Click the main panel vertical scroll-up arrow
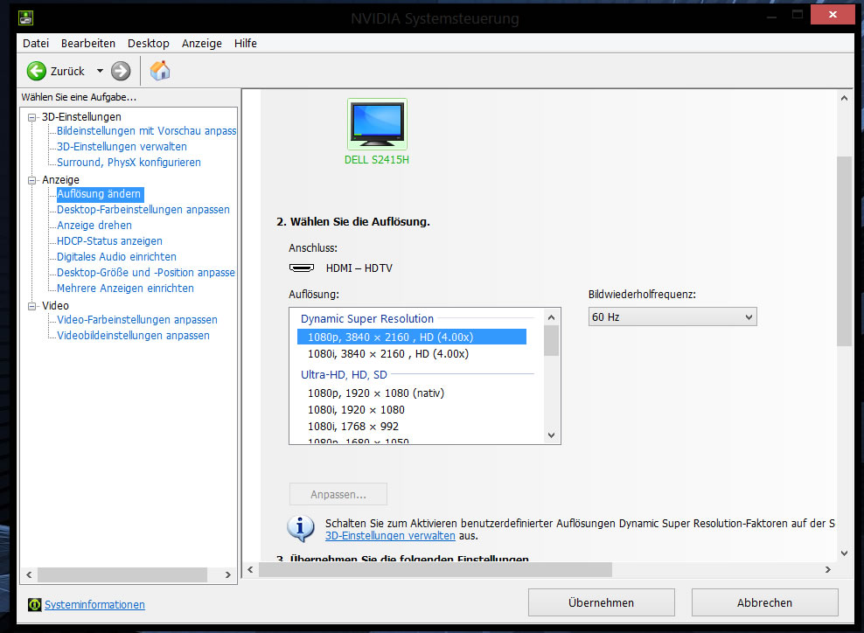This screenshot has width=864, height=633. (x=844, y=98)
